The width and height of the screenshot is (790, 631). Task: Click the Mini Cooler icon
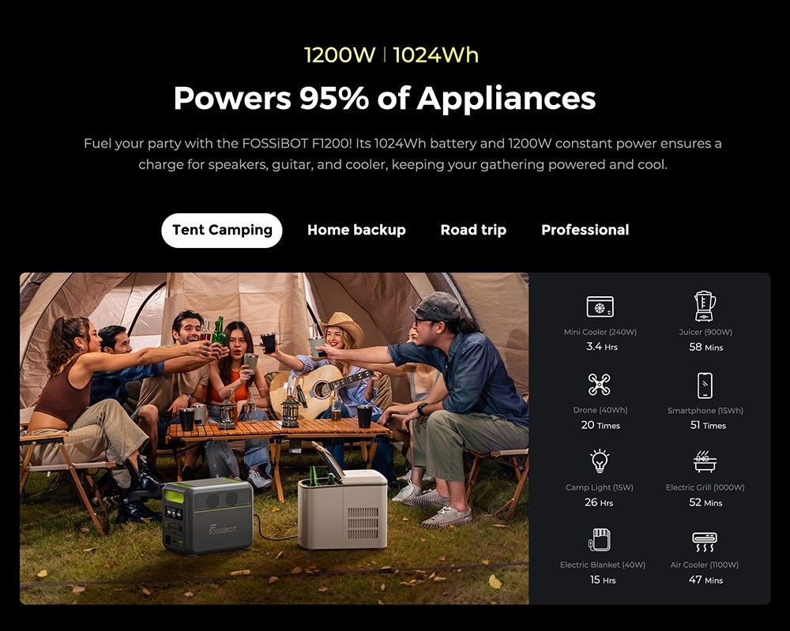point(600,306)
